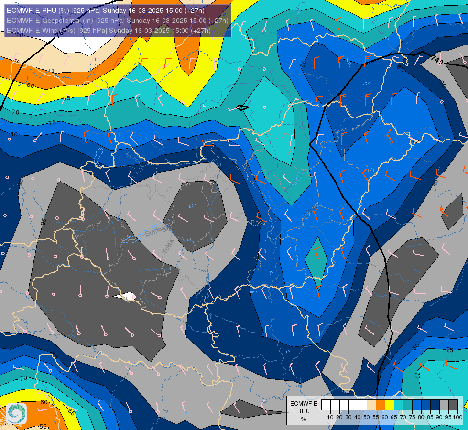
Task: Select the ECMWF-E RHU (%) title line
Action: click(105, 11)
